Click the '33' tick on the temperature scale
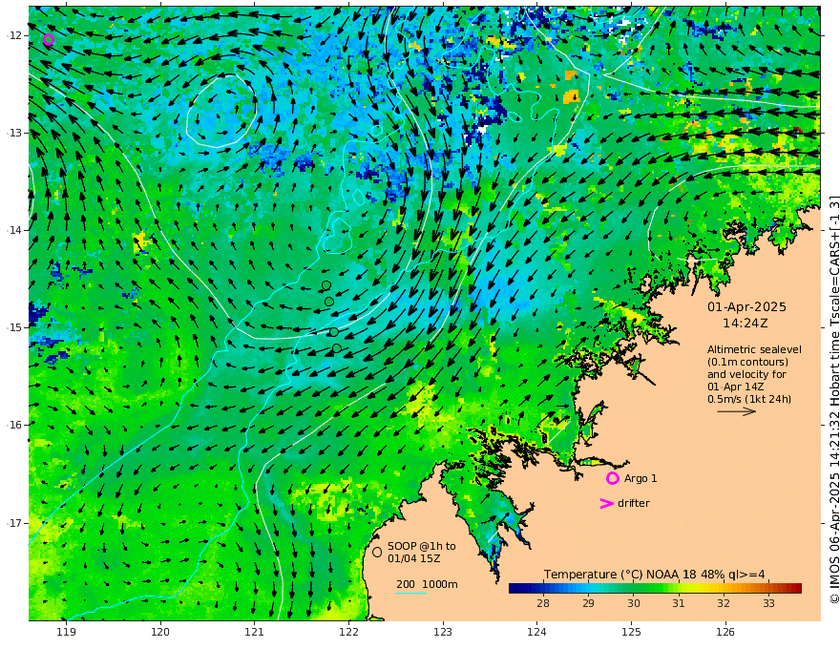The image size is (840, 649). 768,603
